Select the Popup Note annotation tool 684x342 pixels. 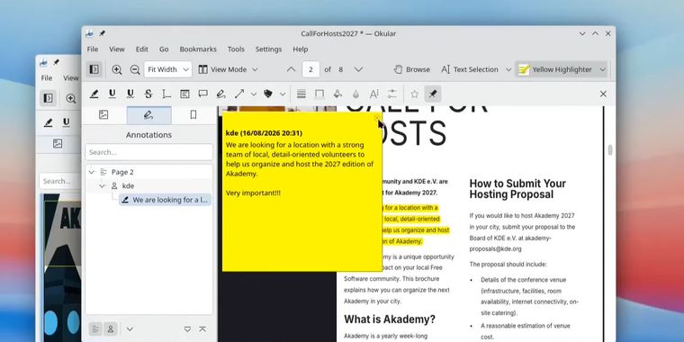[x=202, y=94]
